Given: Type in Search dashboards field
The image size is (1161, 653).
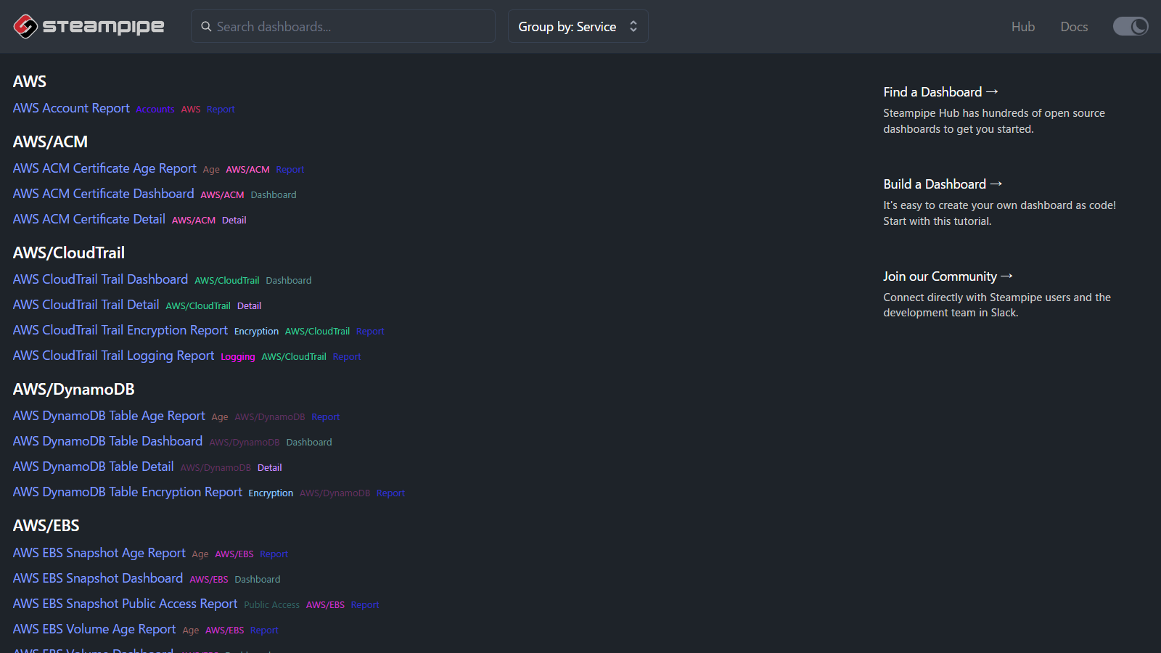Looking at the screenshot, I should tap(348, 27).
